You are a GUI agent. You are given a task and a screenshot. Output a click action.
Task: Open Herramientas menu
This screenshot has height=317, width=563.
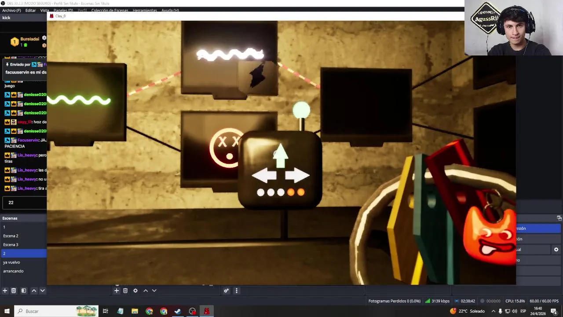pos(145,10)
